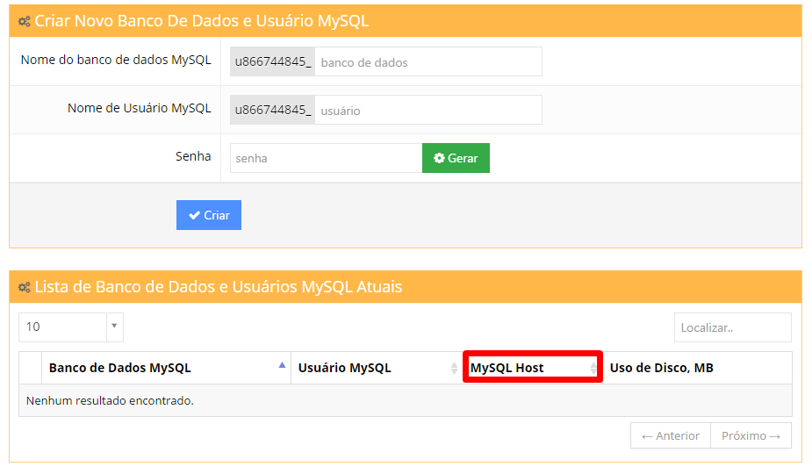Click sort arrow in Banco de Dados MySQL column
The height and width of the screenshot is (474, 812).
coord(281,365)
